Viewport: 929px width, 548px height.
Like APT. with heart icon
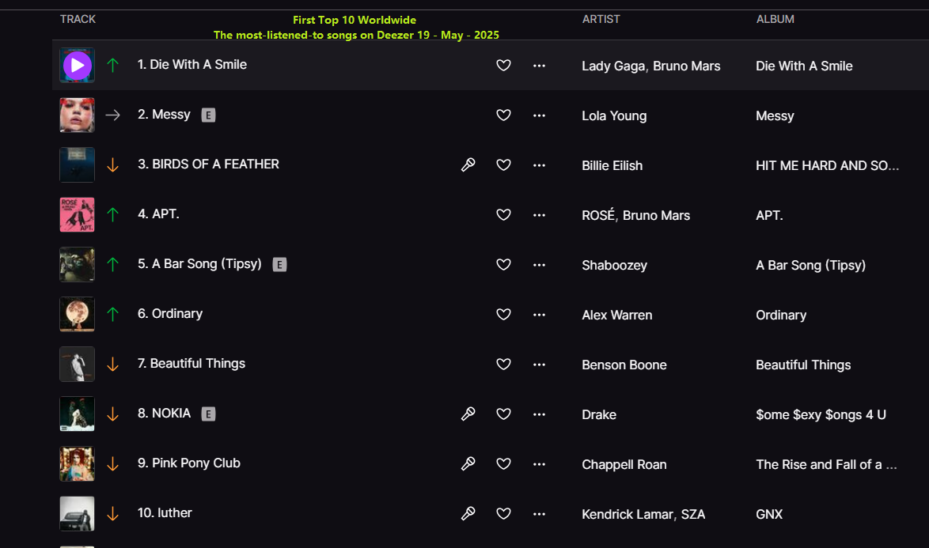[503, 214]
